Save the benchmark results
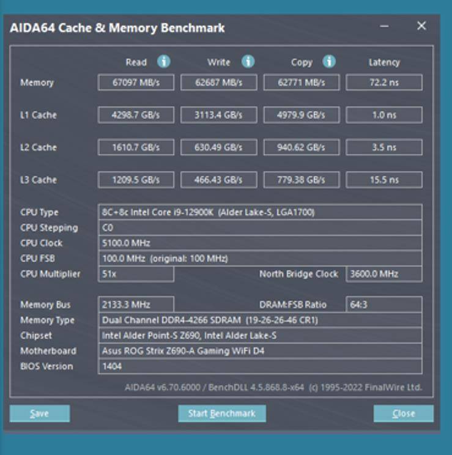Viewport: 452px width, 455px height. (40, 413)
